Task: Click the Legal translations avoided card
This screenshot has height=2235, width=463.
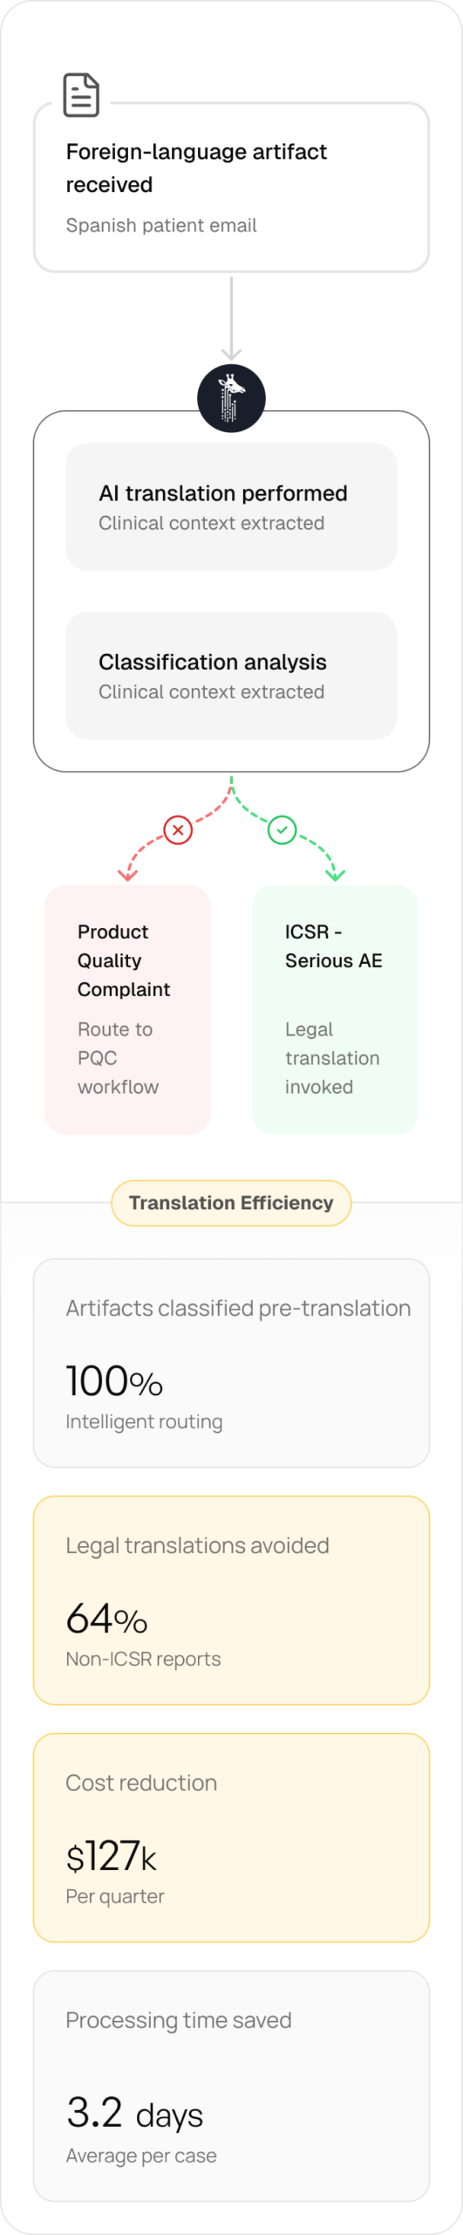Action: 231,1600
